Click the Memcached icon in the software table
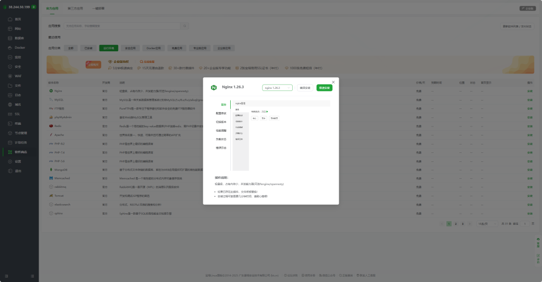 [51, 178]
